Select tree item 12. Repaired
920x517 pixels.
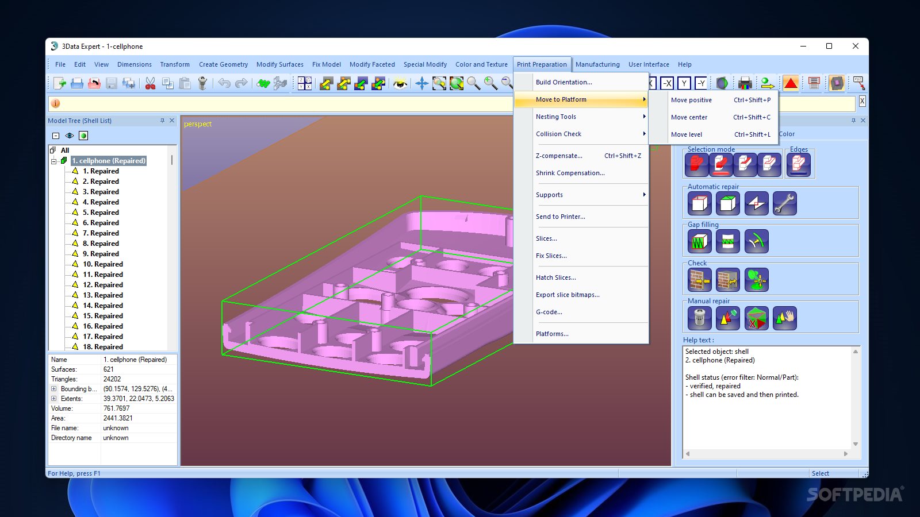click(x=103, y=285)
